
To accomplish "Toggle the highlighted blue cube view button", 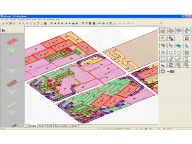I will [x=73, y=23].
